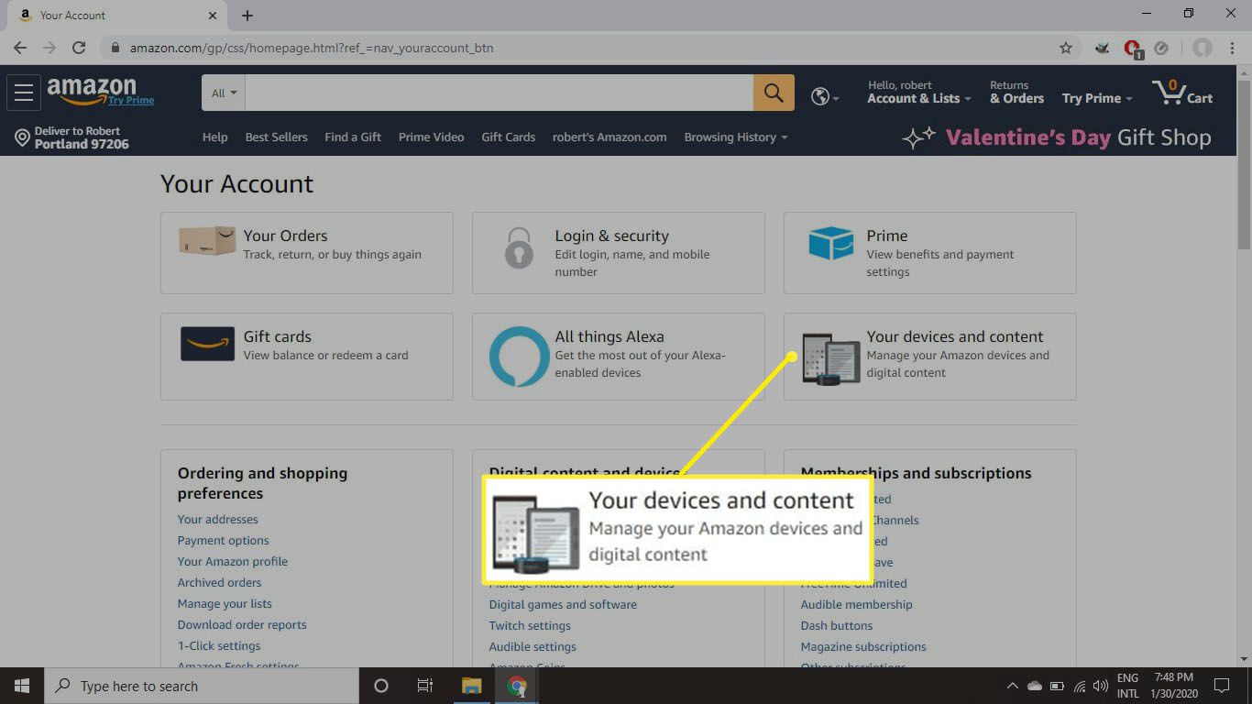This screenshot has width=1252, height=704.
Task: Open Cortana circle on the taskbar
Action: click(x=381, y=686)
